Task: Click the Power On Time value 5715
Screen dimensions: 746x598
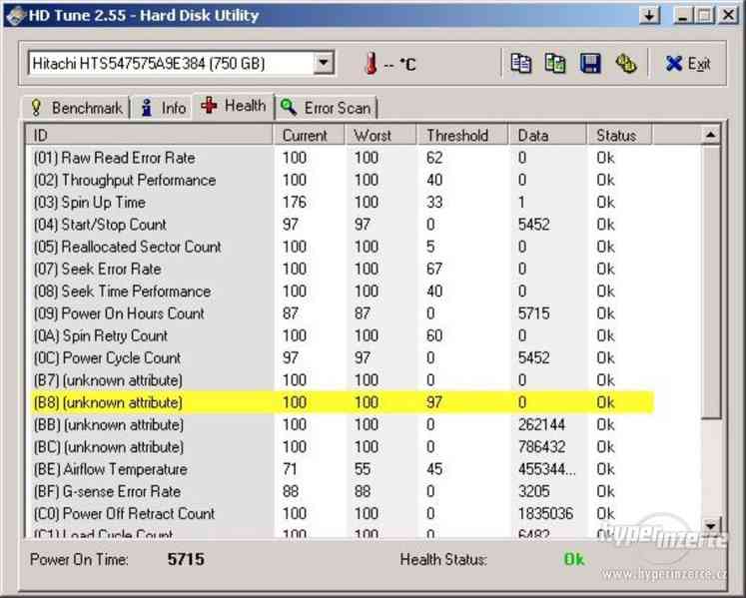Action: 186,559
